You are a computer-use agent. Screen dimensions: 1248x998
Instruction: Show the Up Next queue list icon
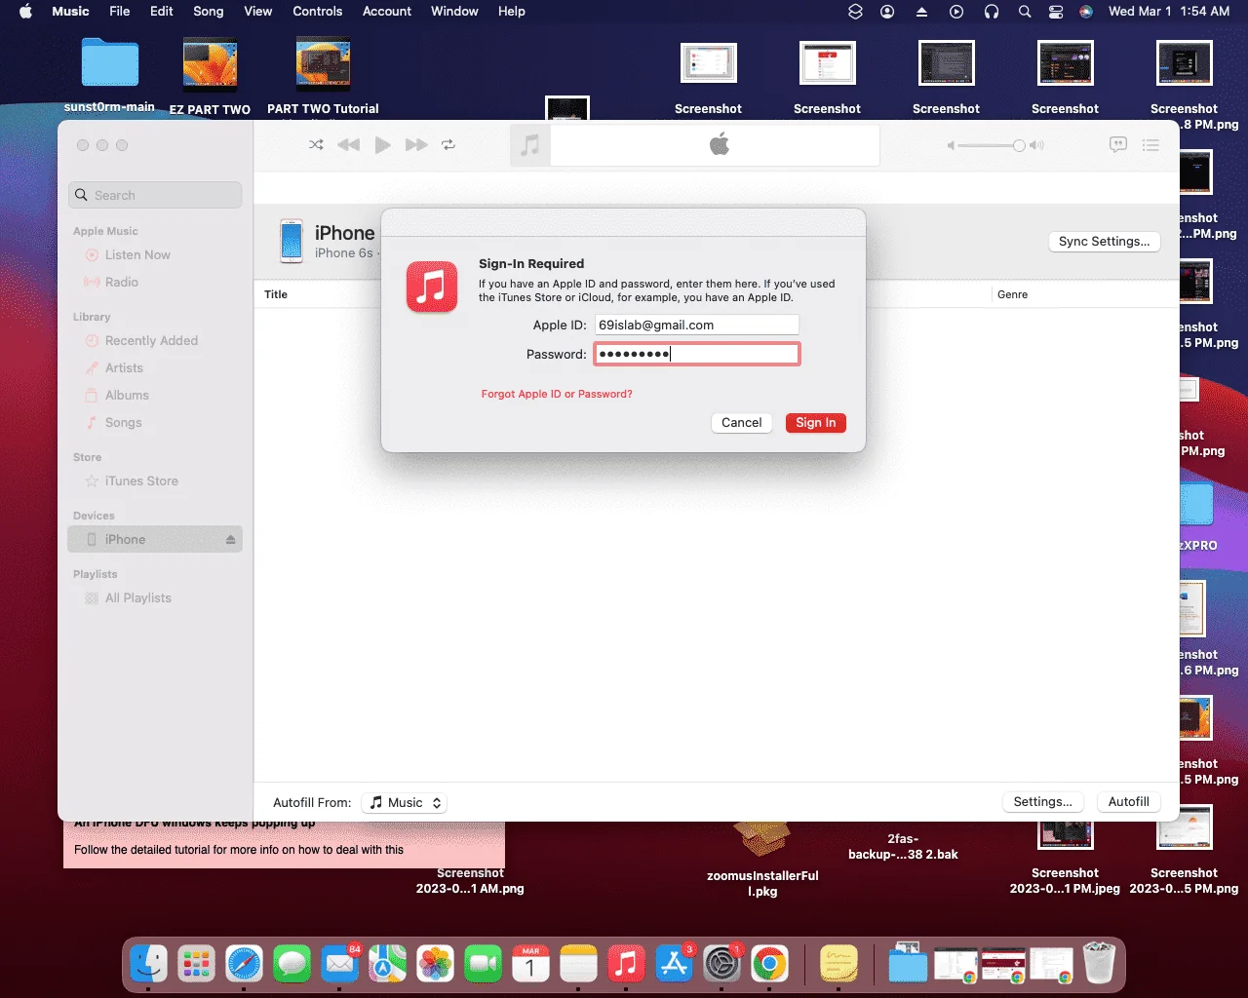click(1150, 144)
